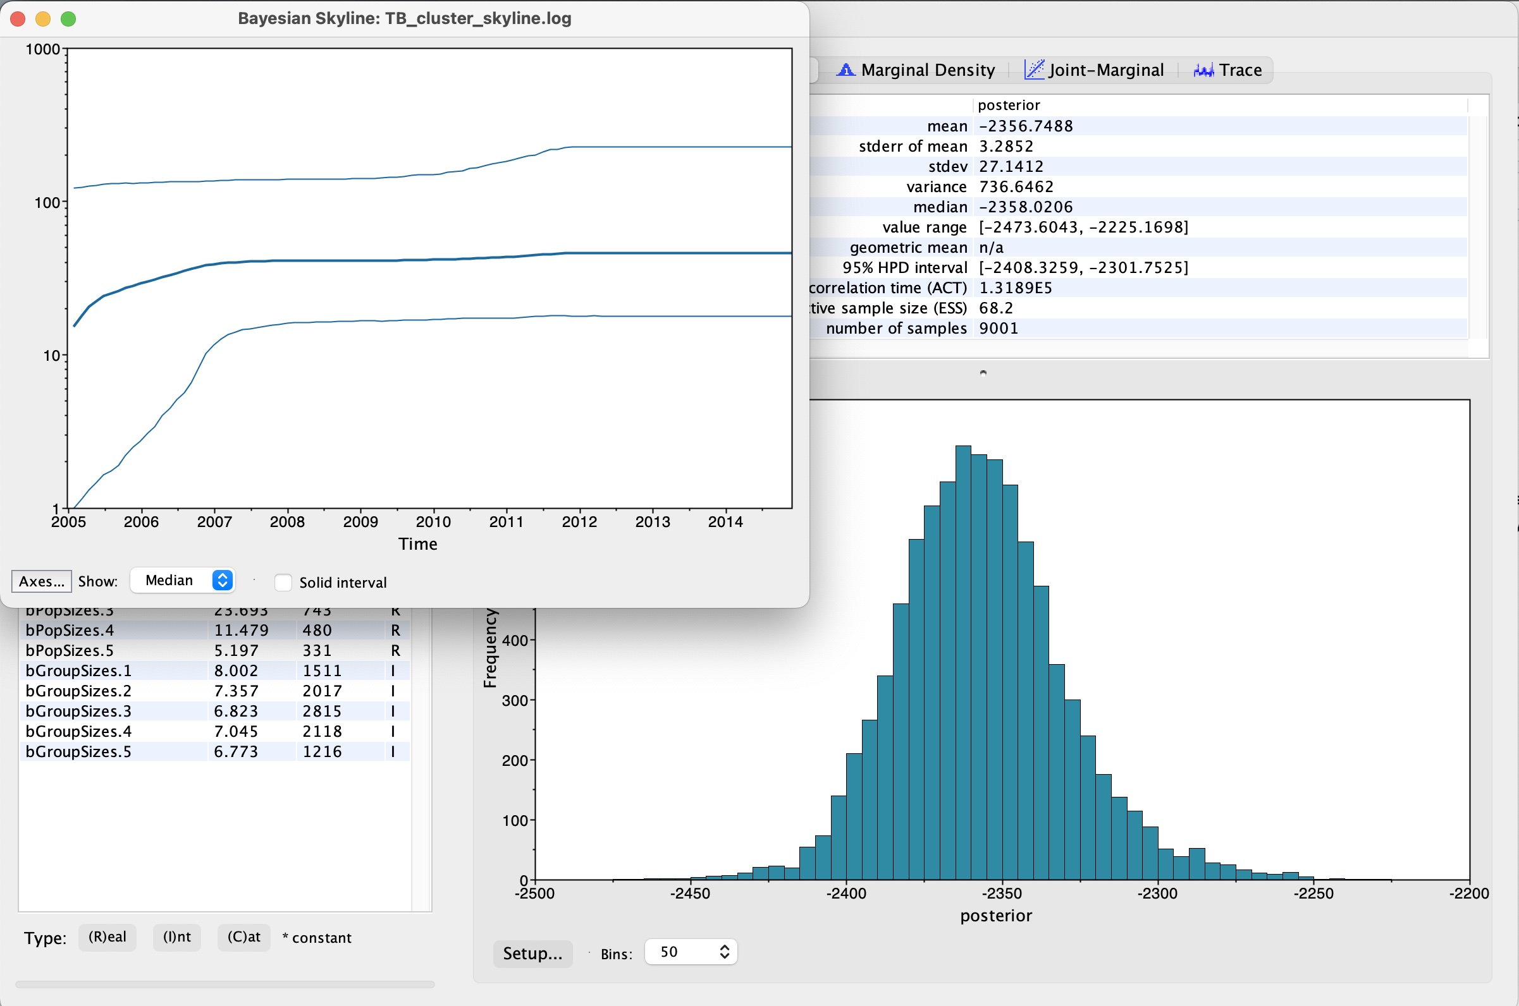
Task: Maximize the Bayesian Skyline window
Action: click(68, 18)
